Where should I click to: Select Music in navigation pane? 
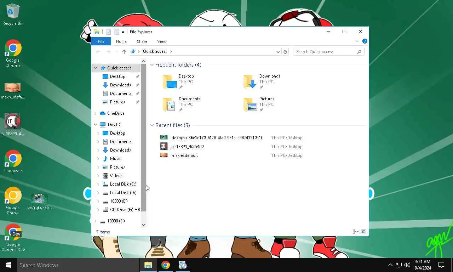(x=115, y=159)
